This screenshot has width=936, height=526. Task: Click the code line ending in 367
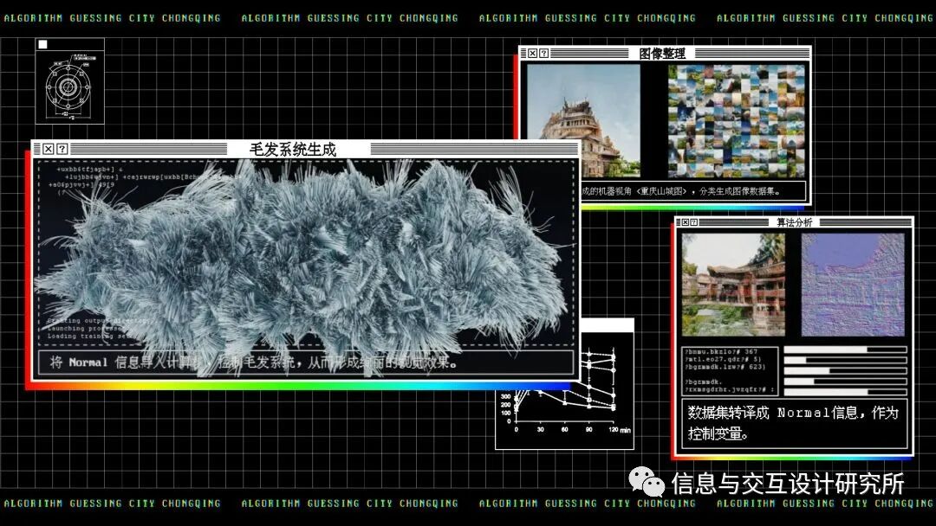click(720, 352)
